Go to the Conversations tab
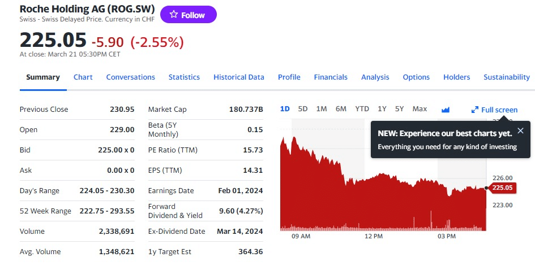This screenshot has height=279, width=535. click(x=130, y=77)
